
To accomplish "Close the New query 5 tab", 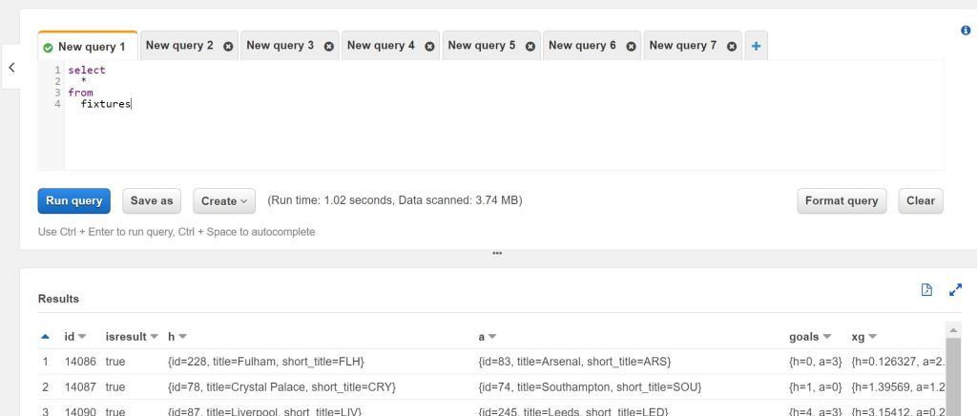I will [530, 46].
